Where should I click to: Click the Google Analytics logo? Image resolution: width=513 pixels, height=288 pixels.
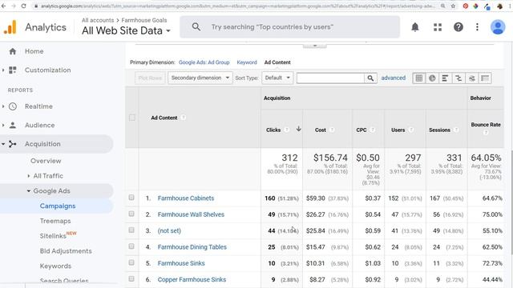[x=10, y=27]
